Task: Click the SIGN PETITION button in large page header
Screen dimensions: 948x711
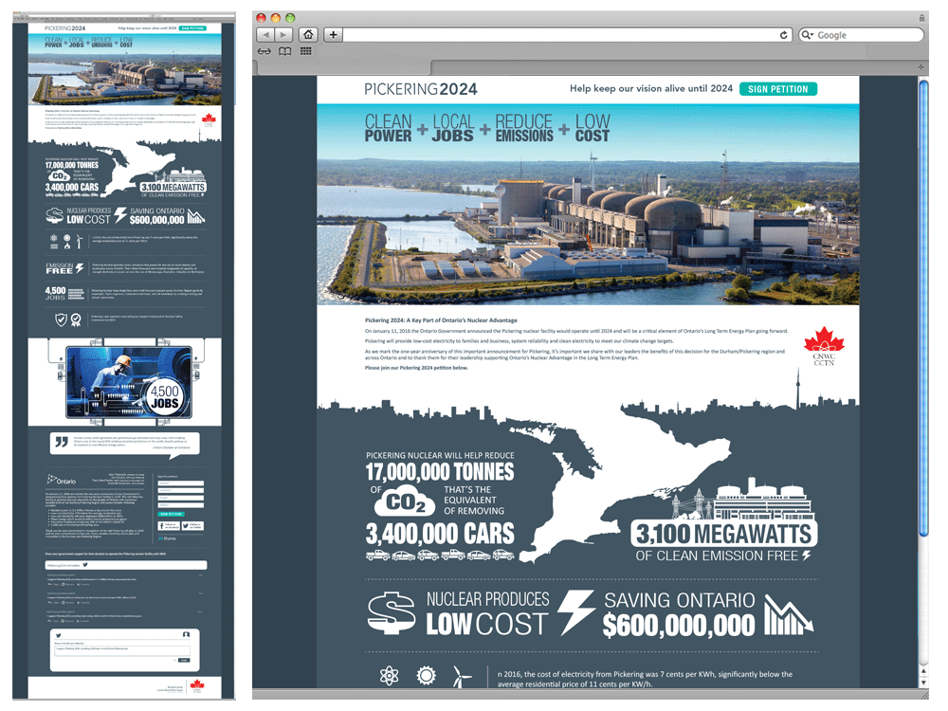Action: pyautogui.click(x=777, y=89)
